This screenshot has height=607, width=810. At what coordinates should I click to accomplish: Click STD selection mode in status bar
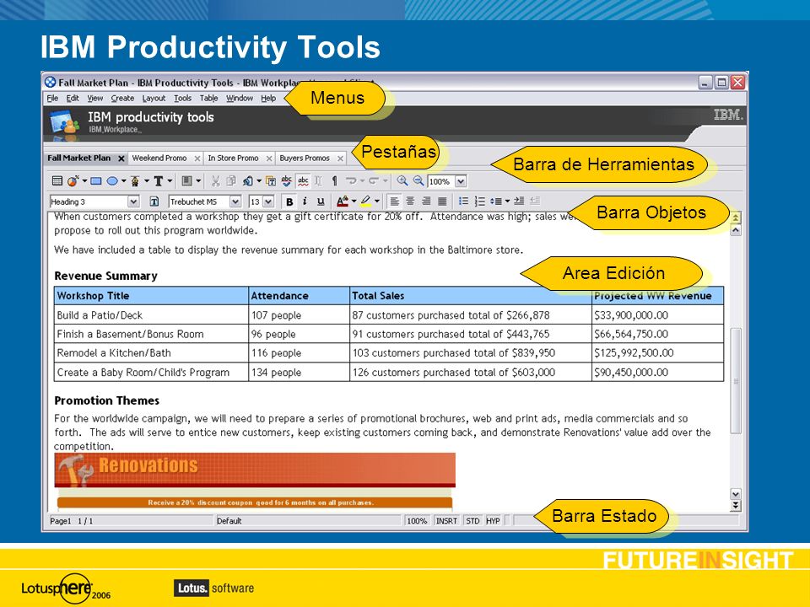pos(472,521)
